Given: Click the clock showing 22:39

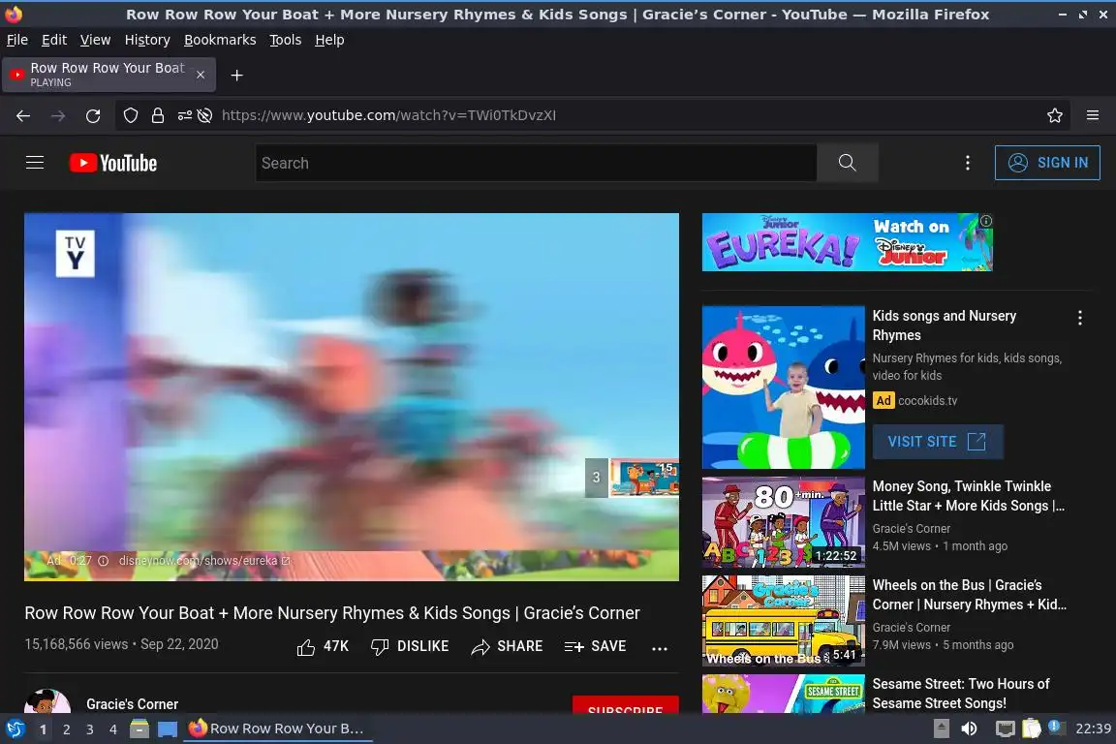Looking at the screenshot, I should pos(1093,728).
